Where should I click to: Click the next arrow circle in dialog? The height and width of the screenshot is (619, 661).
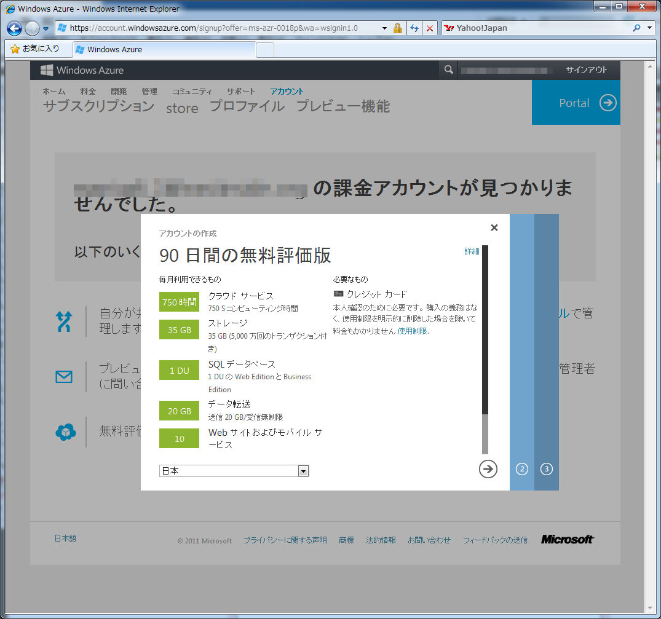click(488, 469)
